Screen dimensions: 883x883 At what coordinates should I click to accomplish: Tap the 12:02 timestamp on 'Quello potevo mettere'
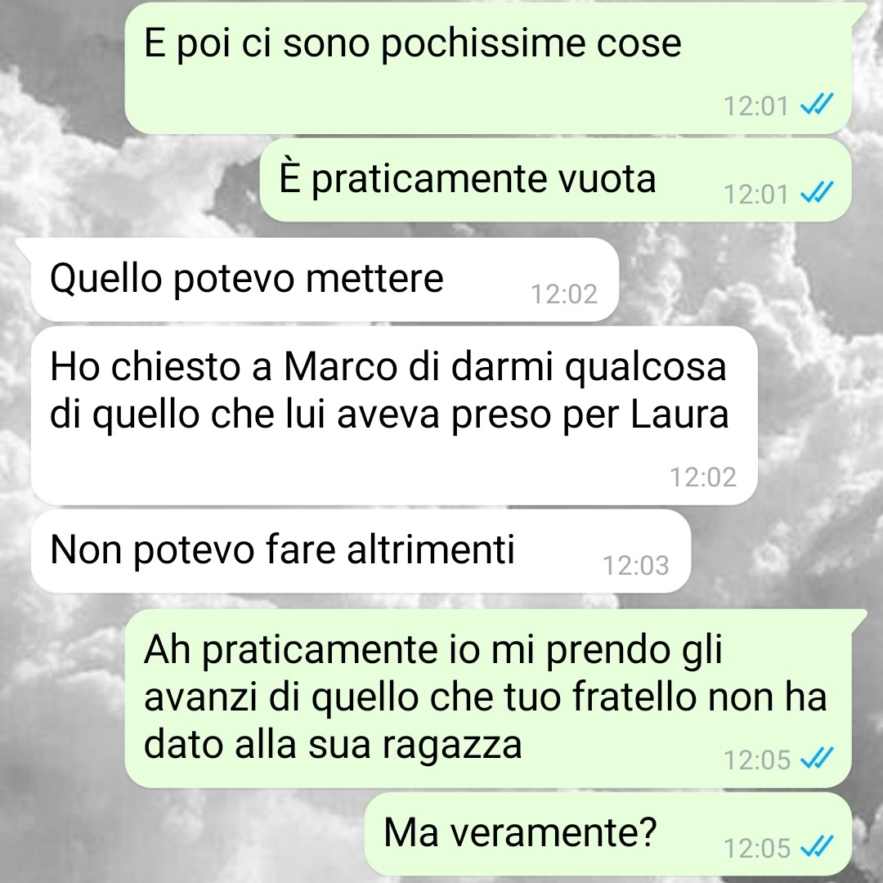coord(563,294)
